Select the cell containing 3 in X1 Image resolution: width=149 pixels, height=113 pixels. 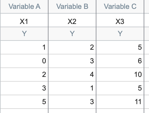24,88
